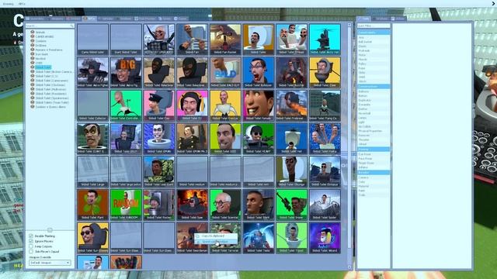Collapse the Construction tool category
Screen dimensions: 497x279
[x=374, y=86]
